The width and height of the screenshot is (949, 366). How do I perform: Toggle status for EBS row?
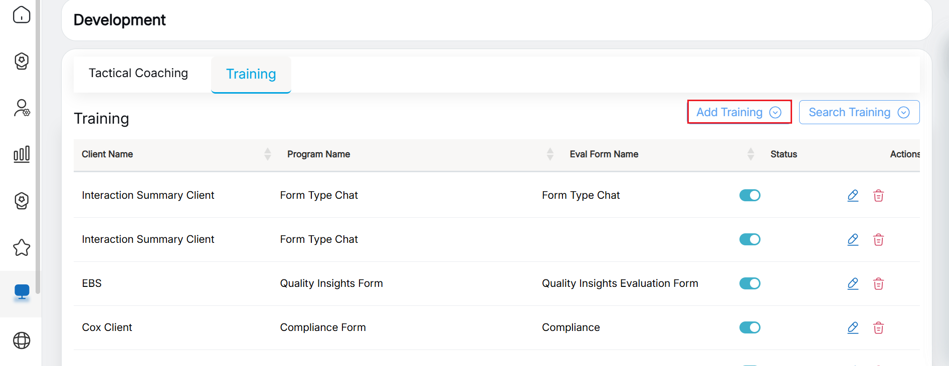[x=749, y=283]
